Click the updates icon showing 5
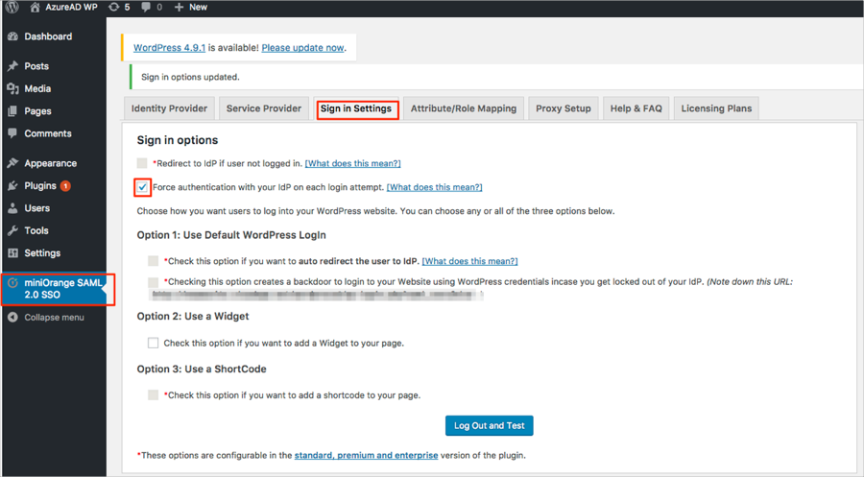Screen dimensions: 864x477 pyautogui.click(x=114, y=8)
